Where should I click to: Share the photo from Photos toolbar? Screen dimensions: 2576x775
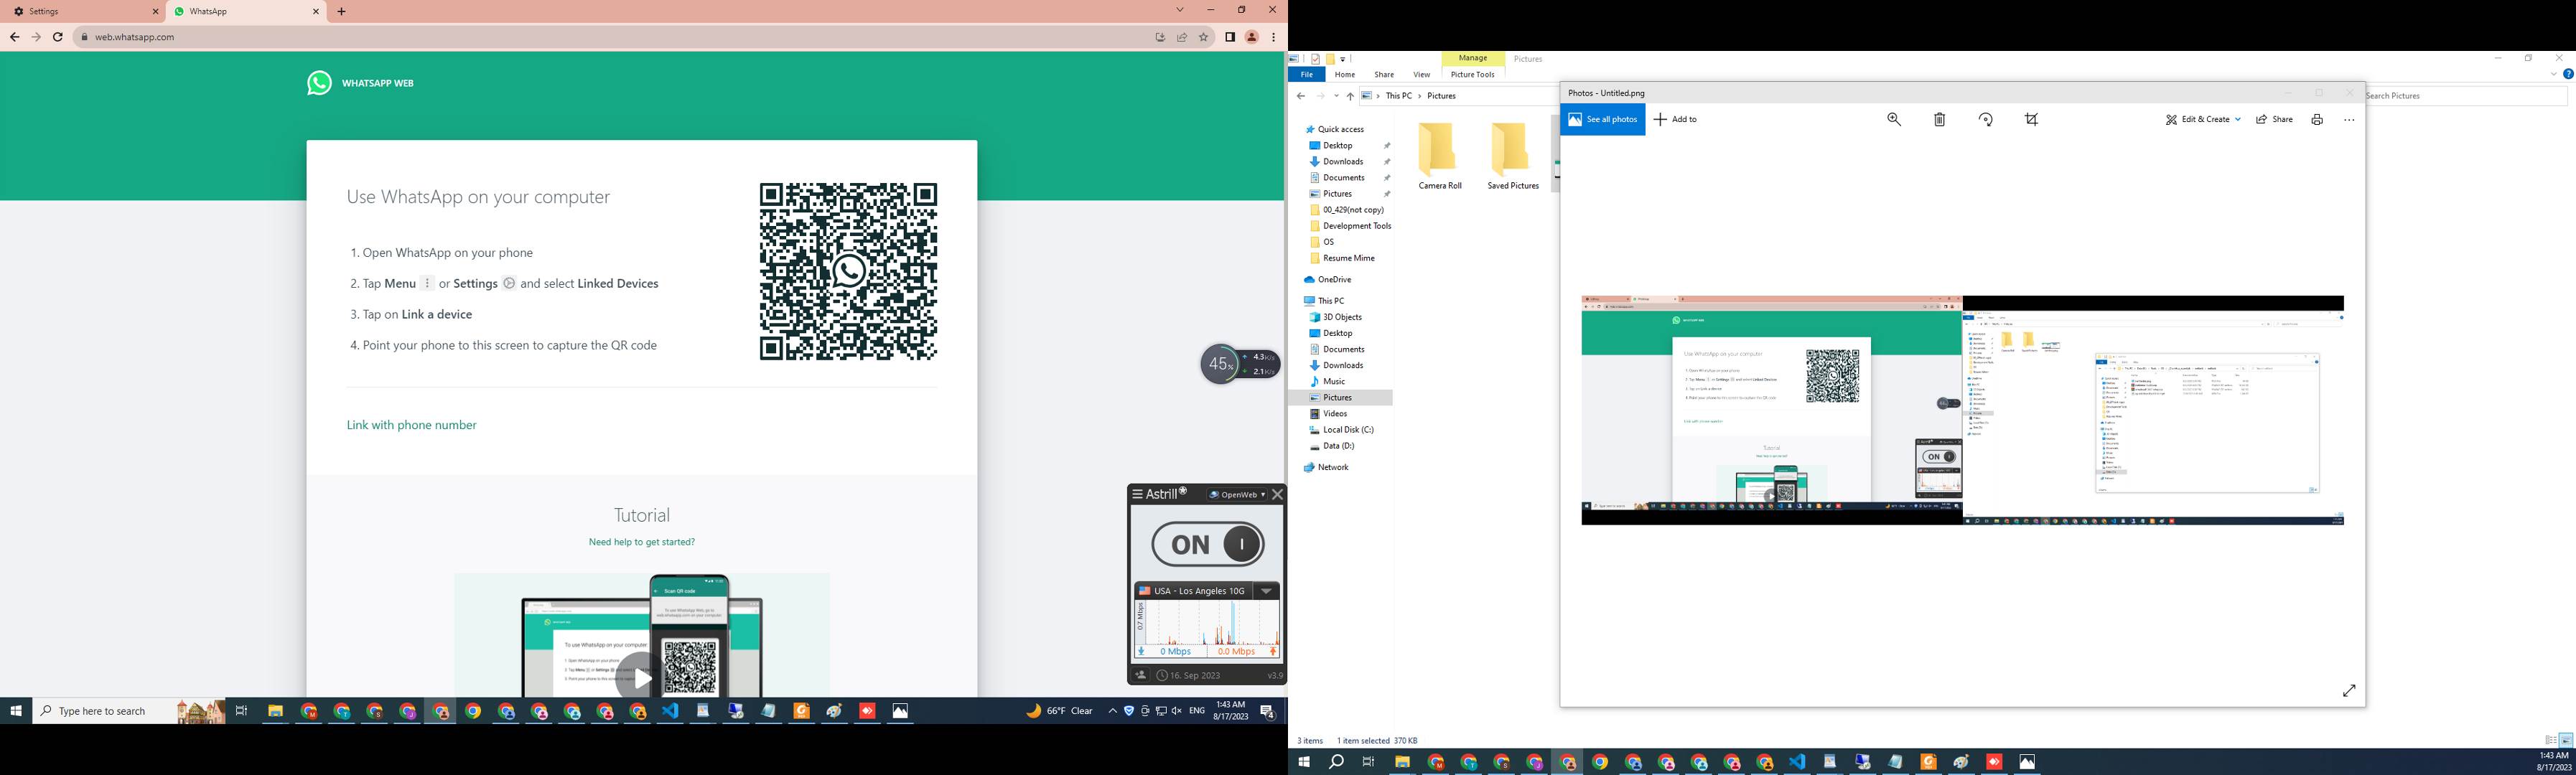click(x=2275, y=119)
